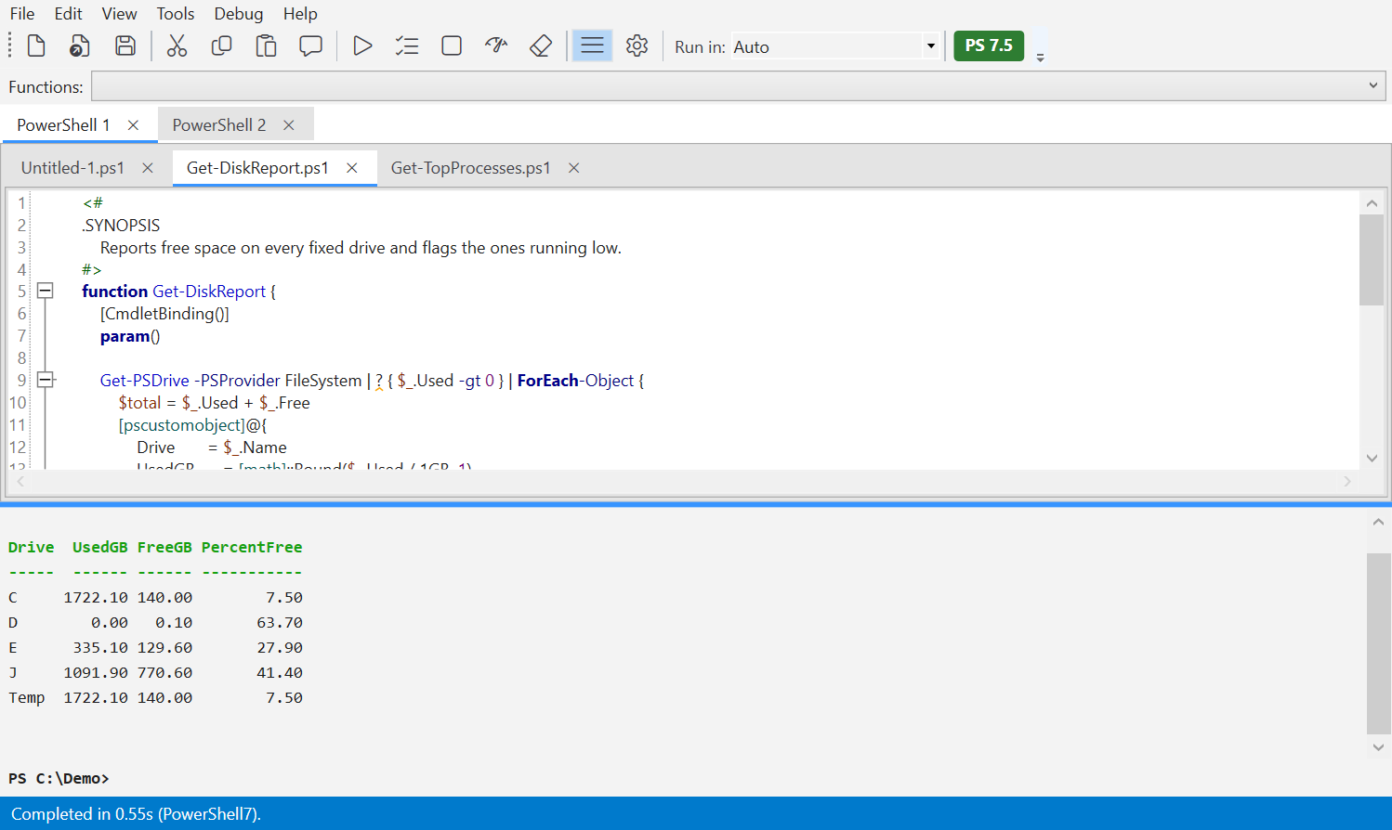This screenshot has height=830, width=1392.
Task: Click console scrollbar up arrow
Action: click(x=1378, y=522)
